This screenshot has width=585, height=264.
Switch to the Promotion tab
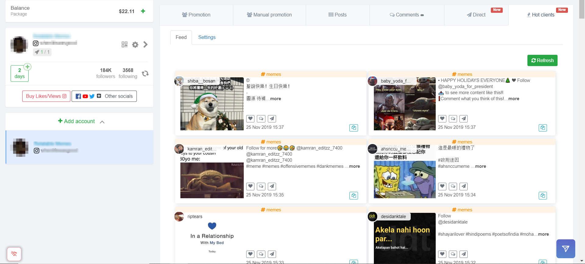click(196, 15)
